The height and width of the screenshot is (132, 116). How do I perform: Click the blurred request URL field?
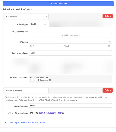pos(80,24)
